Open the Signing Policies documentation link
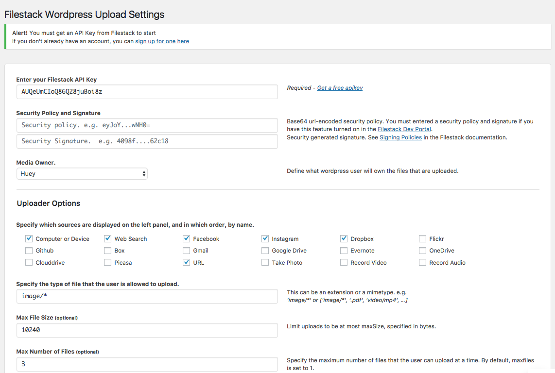555x373 pixels. coord(400,137)
